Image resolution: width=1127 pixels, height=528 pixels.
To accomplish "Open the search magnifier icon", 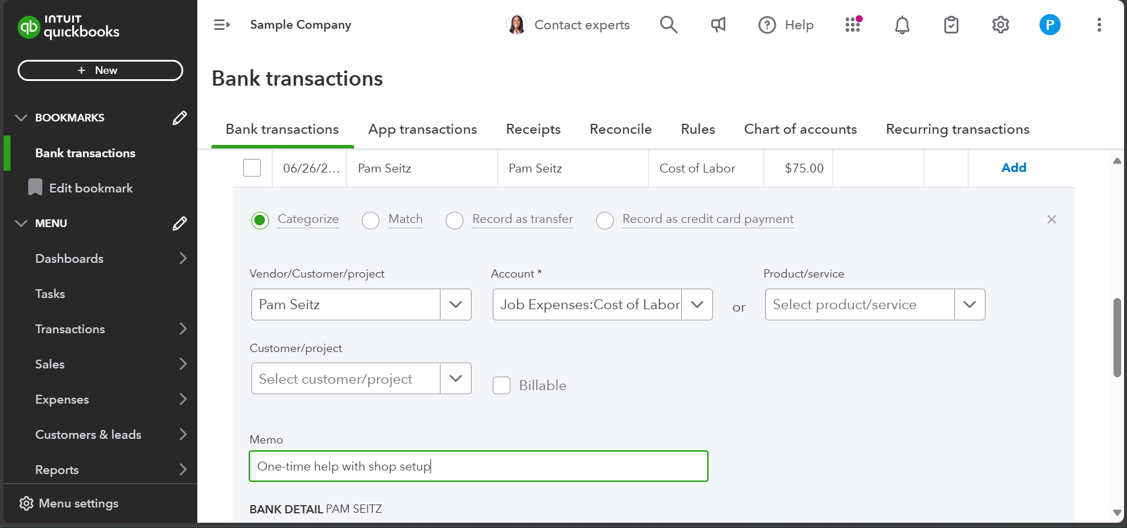I will click(668, 25).
